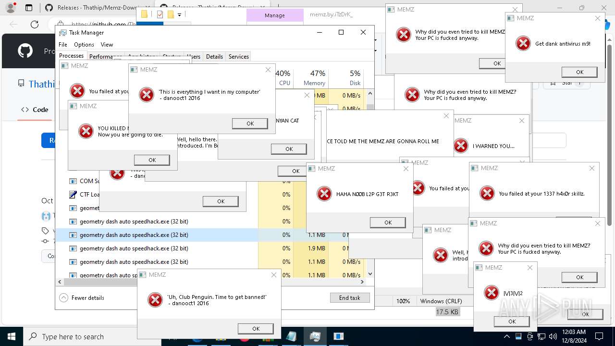Viewport: 615px width, 346px height.
Task: Click the error icon in 'YOU KILLED' dialog
Action: (86, 131)
